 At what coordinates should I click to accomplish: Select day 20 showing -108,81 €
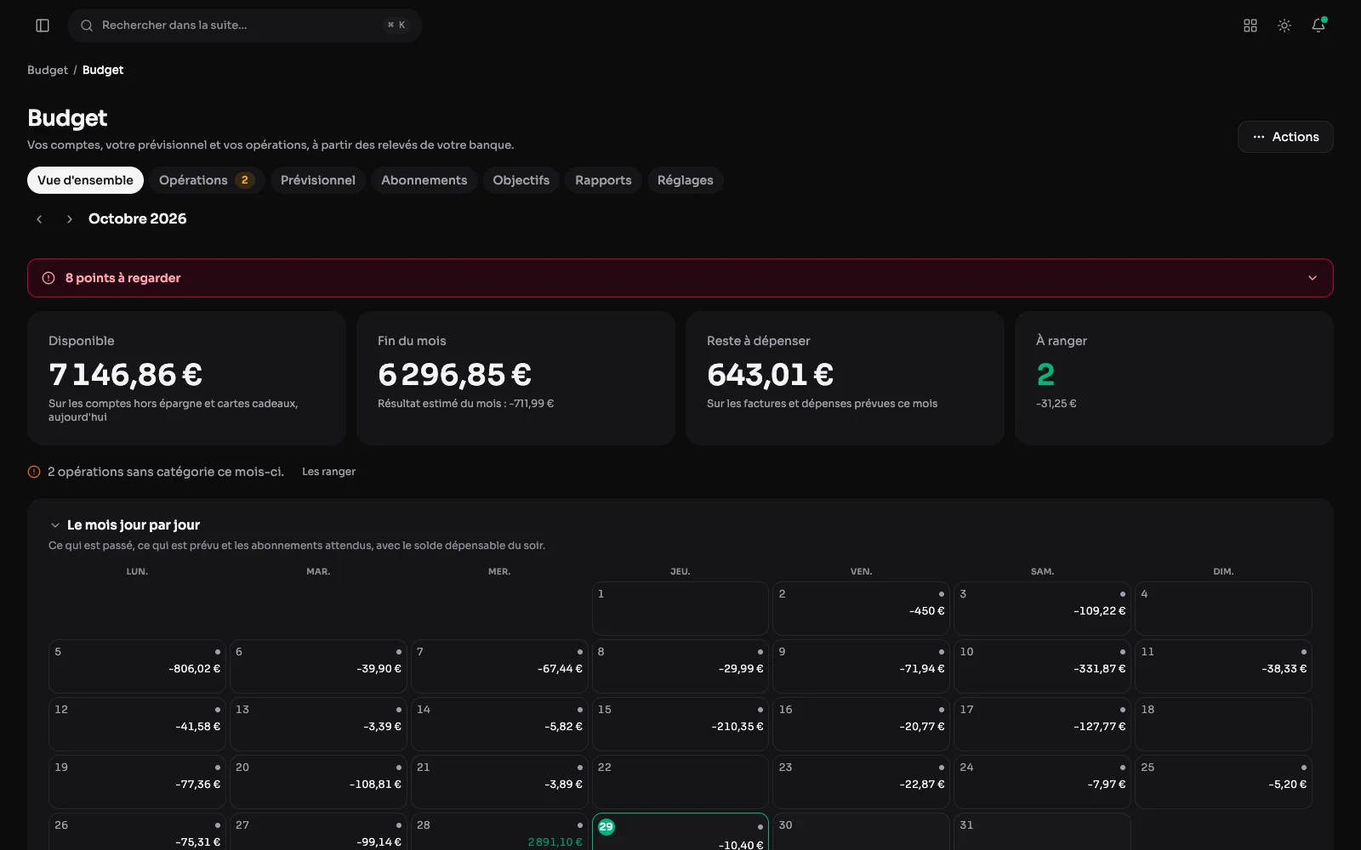(x=318, y=782)
